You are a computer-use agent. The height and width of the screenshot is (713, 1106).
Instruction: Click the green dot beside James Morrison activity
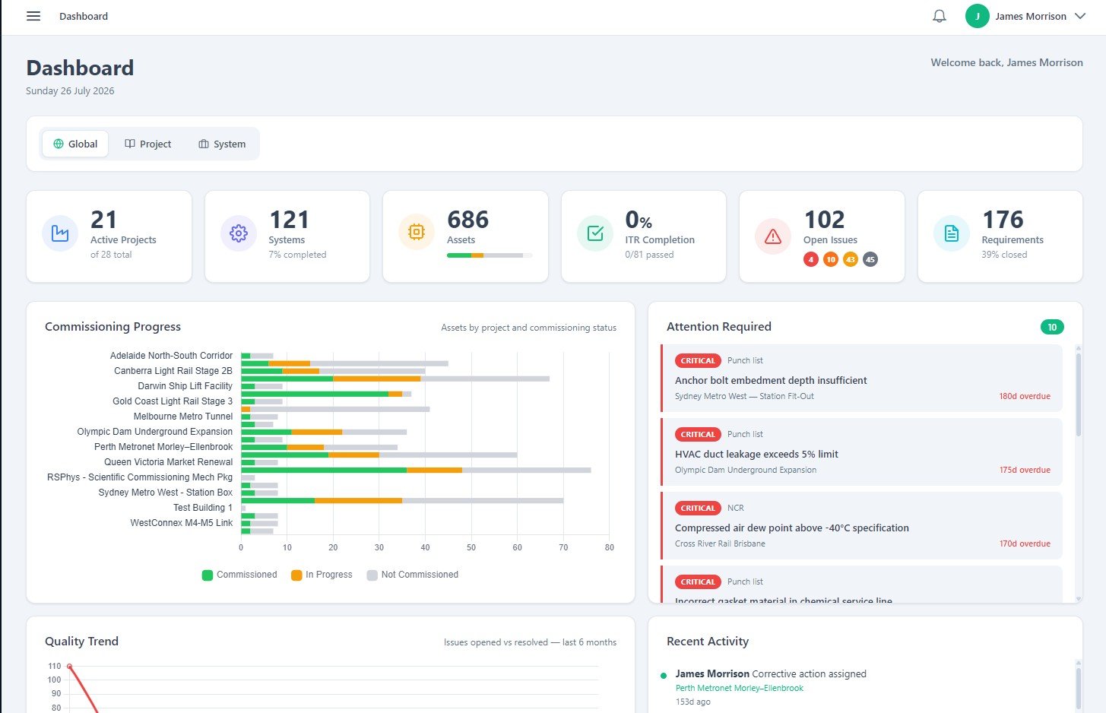click(x=664, y=675)
